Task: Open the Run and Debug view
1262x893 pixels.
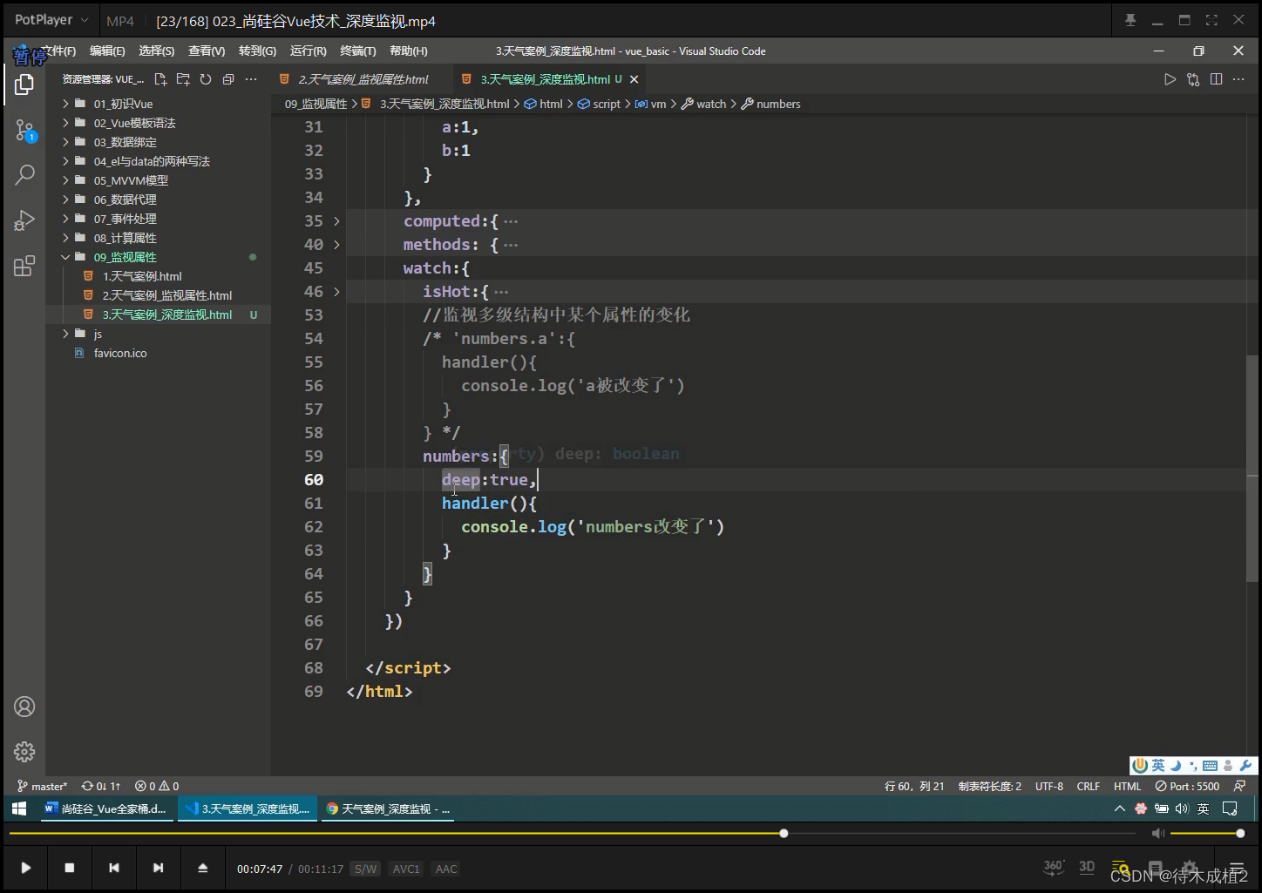Action: (x=24, y=220)
